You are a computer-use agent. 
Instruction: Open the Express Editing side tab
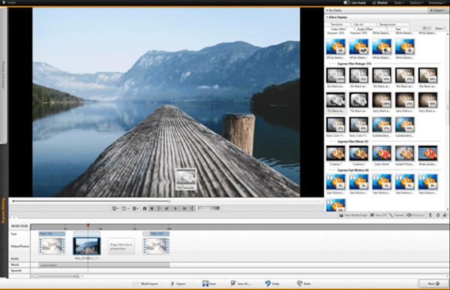click(x=4, y=210)
